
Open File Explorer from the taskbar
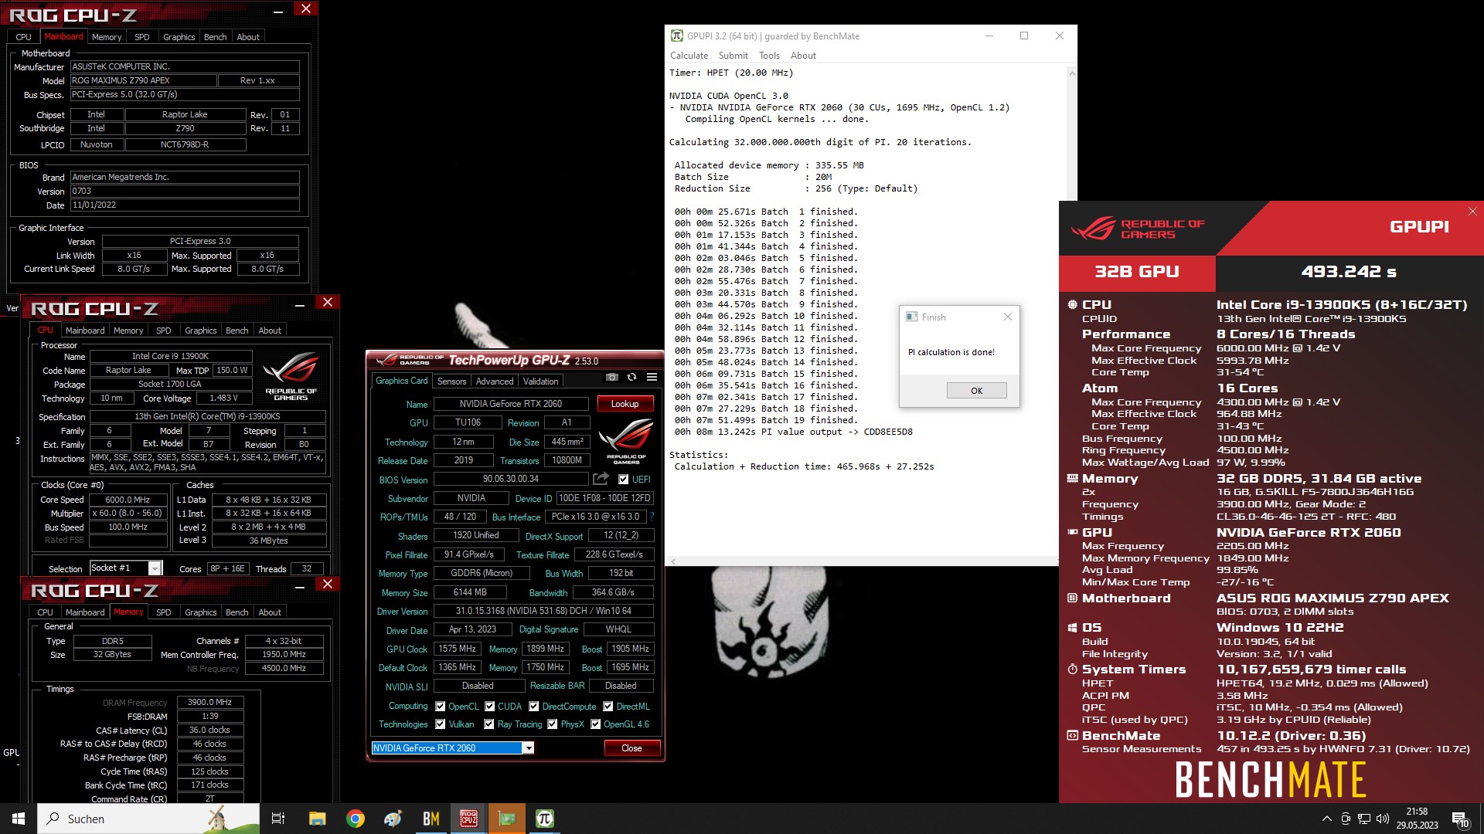pyautogui.click(x=317, y=819)
